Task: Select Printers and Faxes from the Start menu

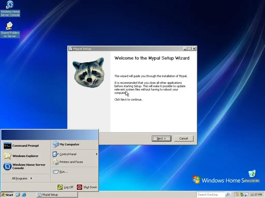Action: tap(75, 162)
